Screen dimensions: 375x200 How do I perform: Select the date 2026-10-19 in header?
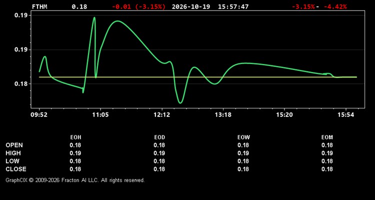(x=191, y=6)
